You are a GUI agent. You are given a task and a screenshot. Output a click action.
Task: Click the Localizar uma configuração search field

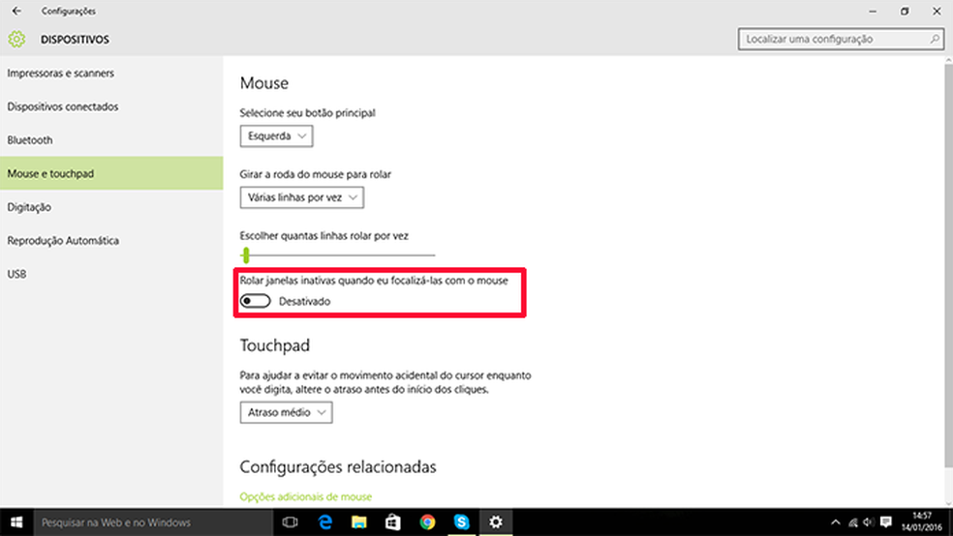point(841,39)
